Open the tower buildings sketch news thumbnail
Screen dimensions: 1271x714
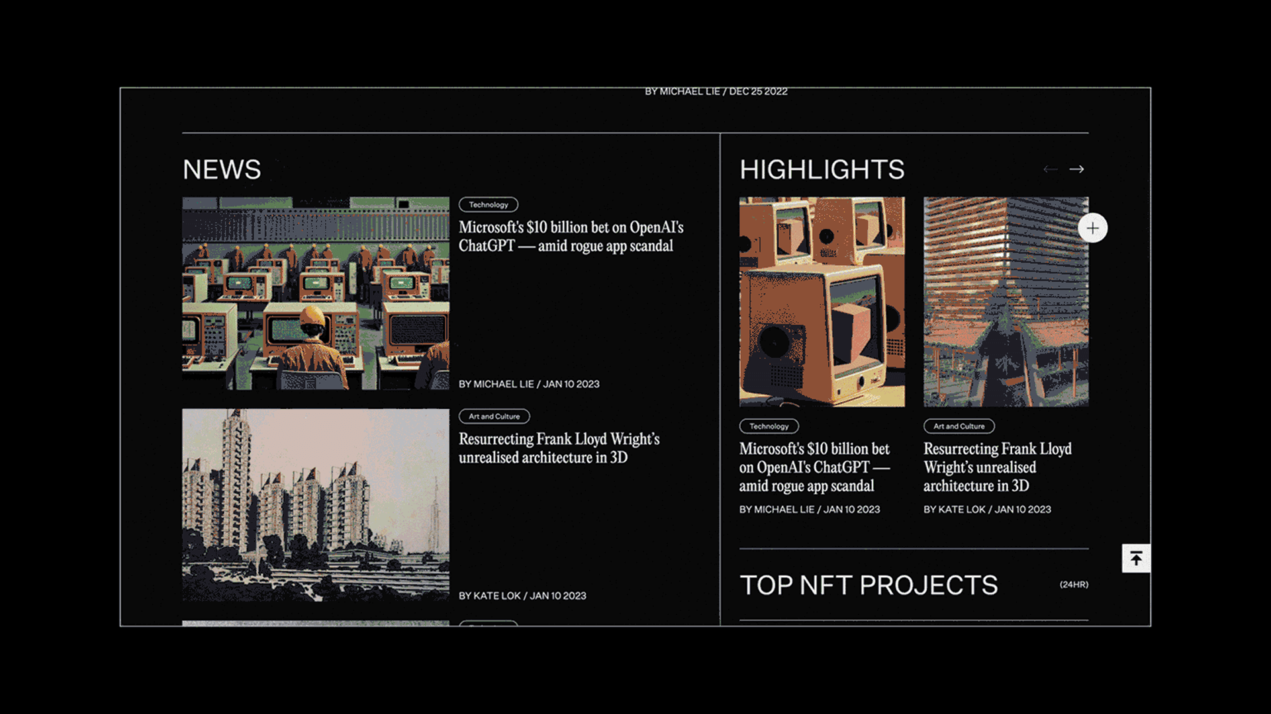tap(316, 504)
